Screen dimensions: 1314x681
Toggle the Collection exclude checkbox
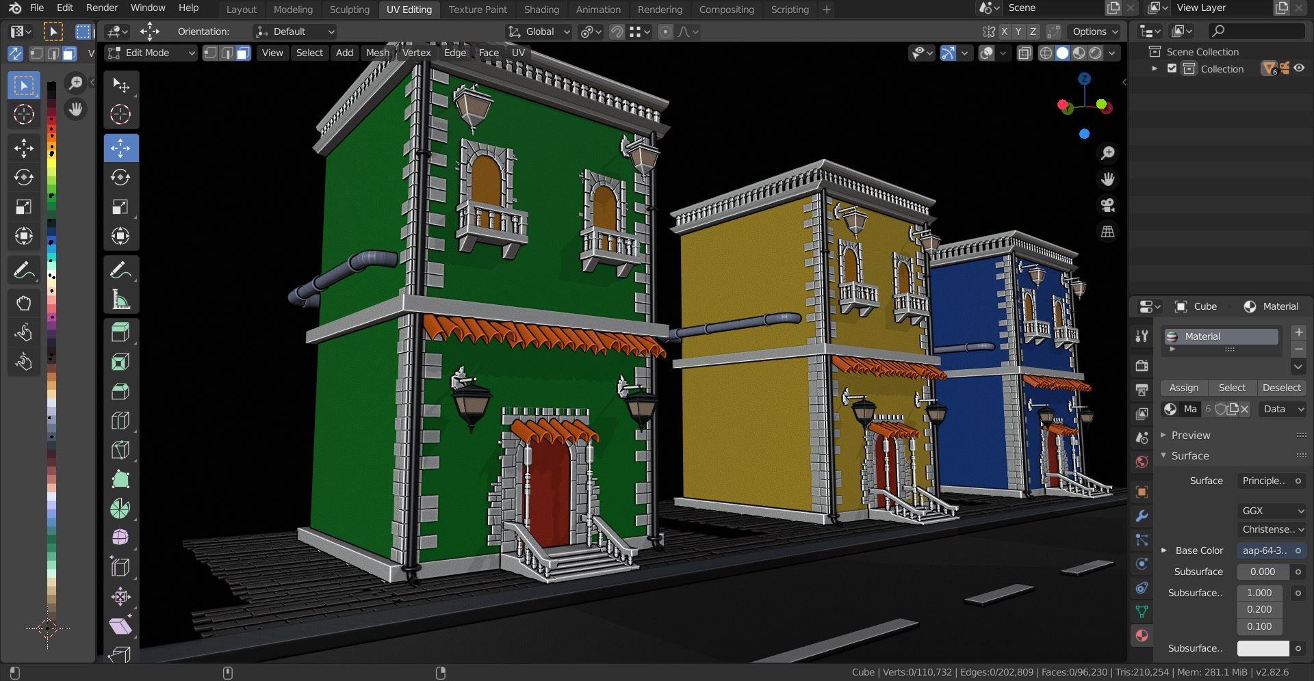point(1172,68)
